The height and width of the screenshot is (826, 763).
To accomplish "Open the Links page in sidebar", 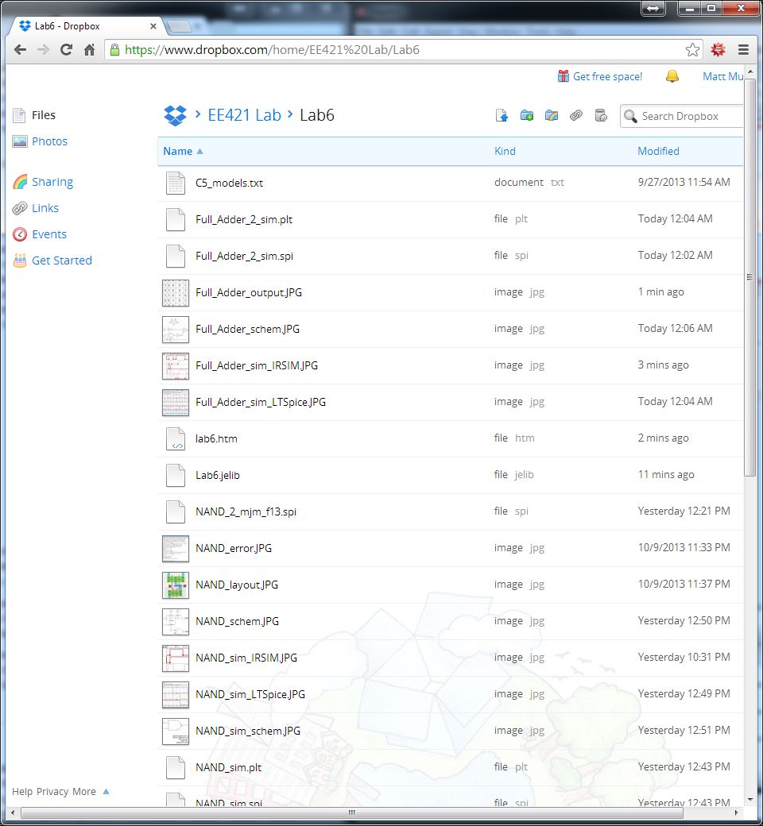I will click(45, 208).
